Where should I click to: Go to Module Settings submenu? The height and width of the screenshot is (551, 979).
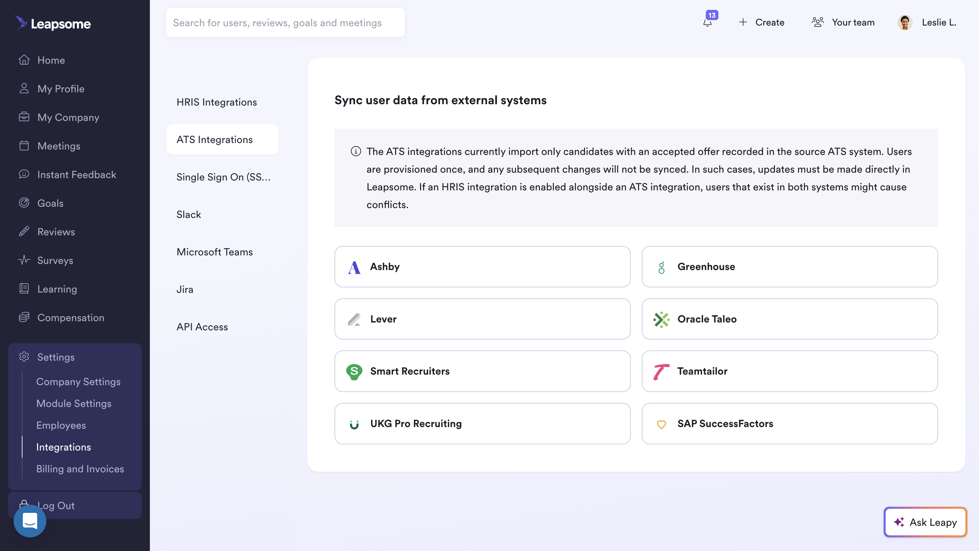(74, 403)
